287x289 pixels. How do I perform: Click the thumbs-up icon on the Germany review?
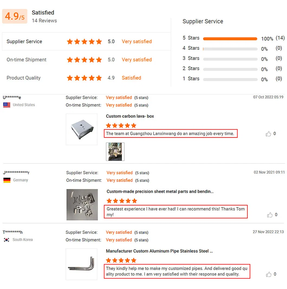point(270,215)
